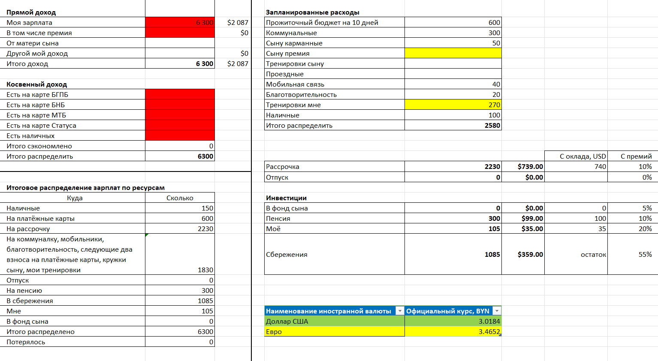Open the "Официальный курс, BYN" filter dropdown arrow
This screenshot has height=361, width=658.
click(x=497, y=311)
